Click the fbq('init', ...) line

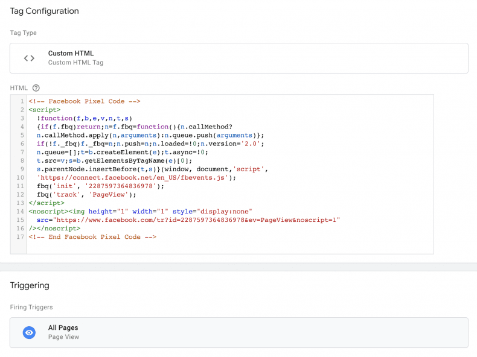click(x=100, y=186)
